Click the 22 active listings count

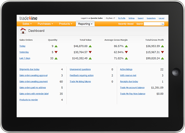(x=162, y=69)
